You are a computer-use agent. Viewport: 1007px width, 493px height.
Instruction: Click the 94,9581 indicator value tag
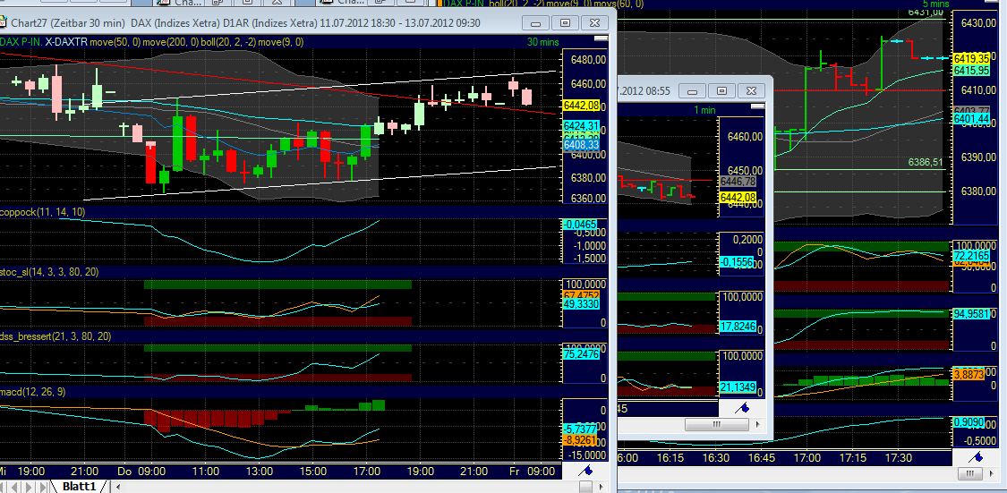click(x=971, y=314)
